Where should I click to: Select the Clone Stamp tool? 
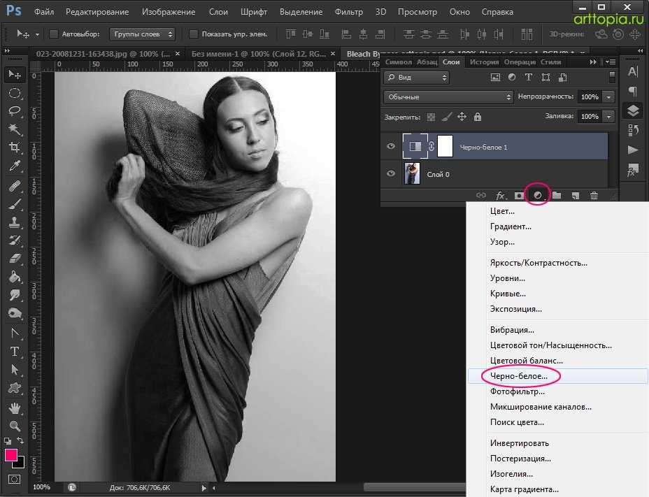15,222
